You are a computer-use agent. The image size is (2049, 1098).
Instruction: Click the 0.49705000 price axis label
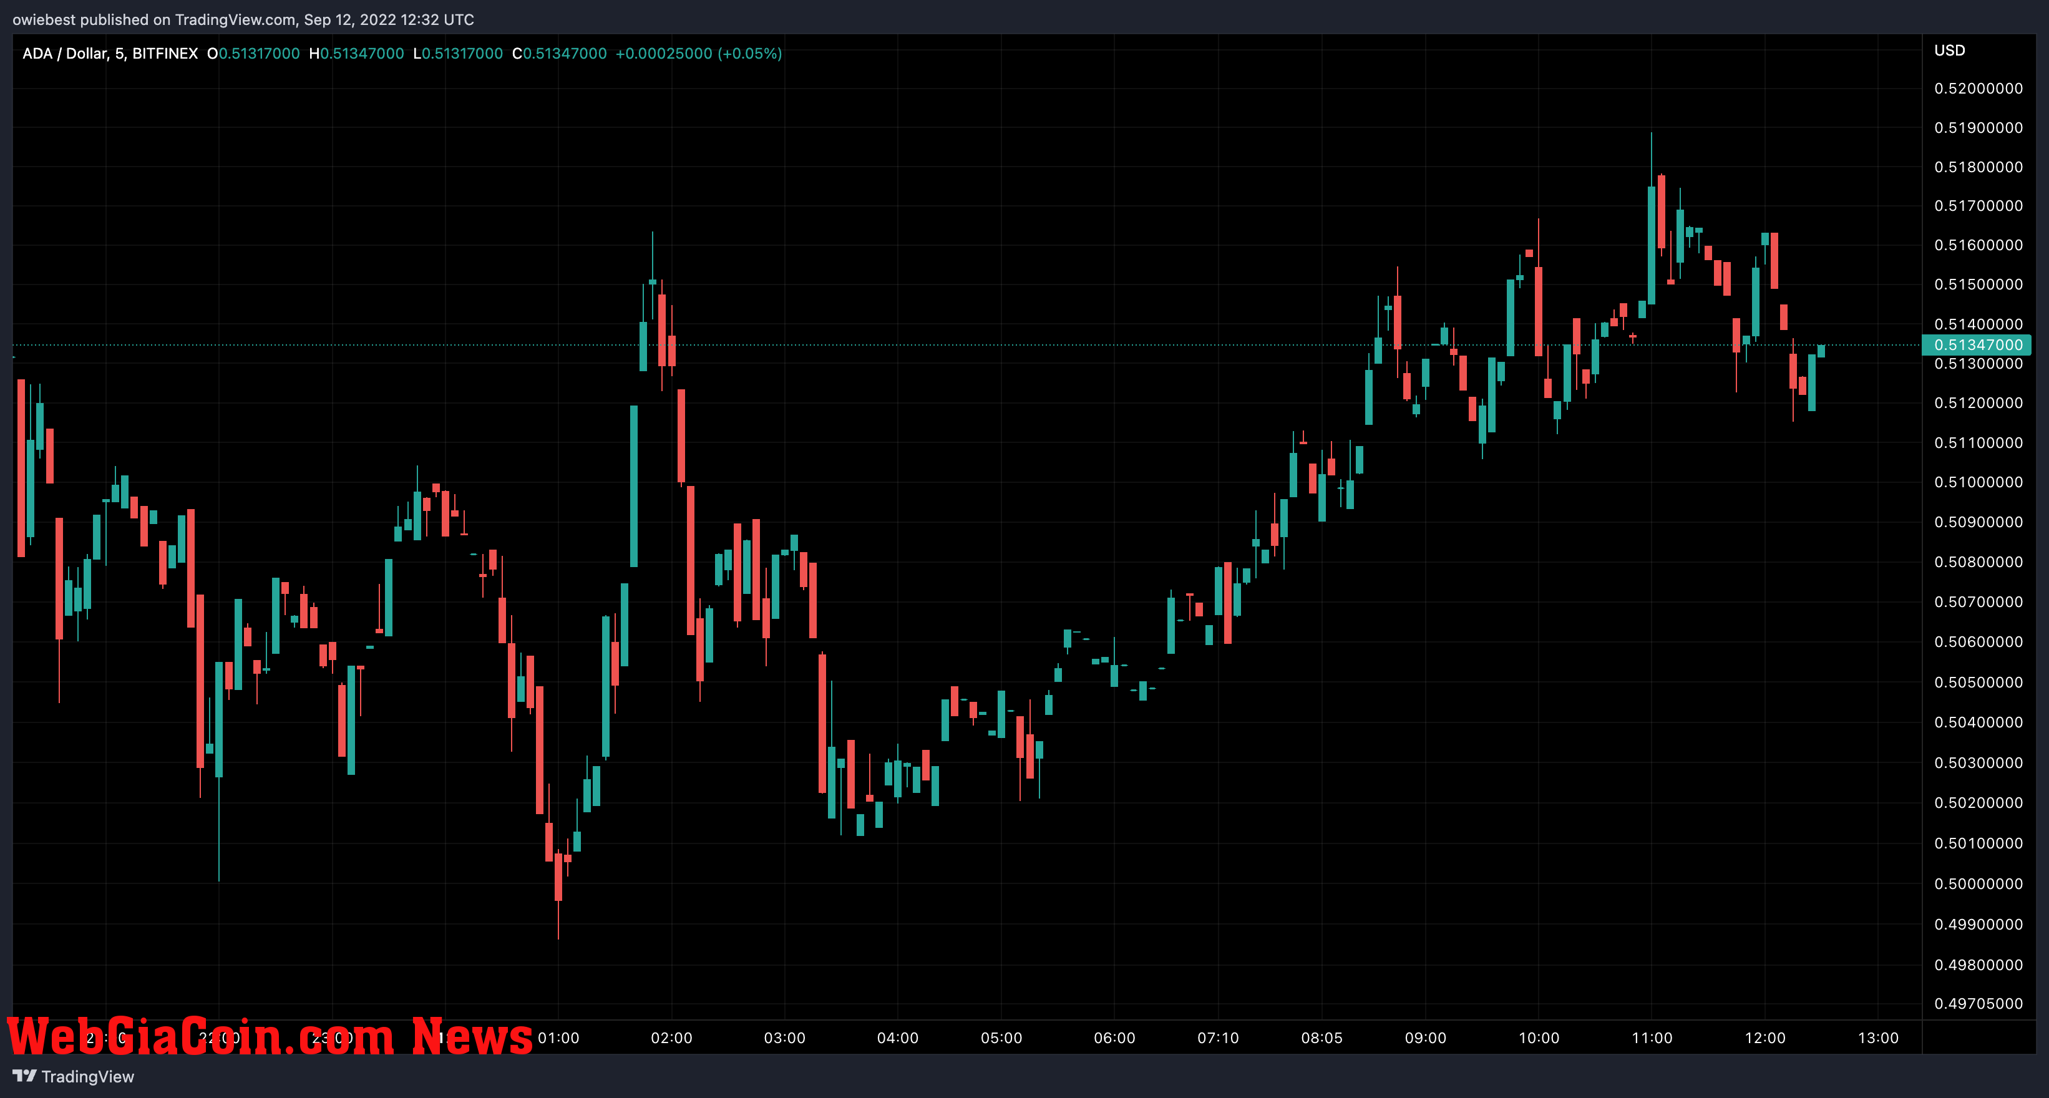point(1978,1004)
